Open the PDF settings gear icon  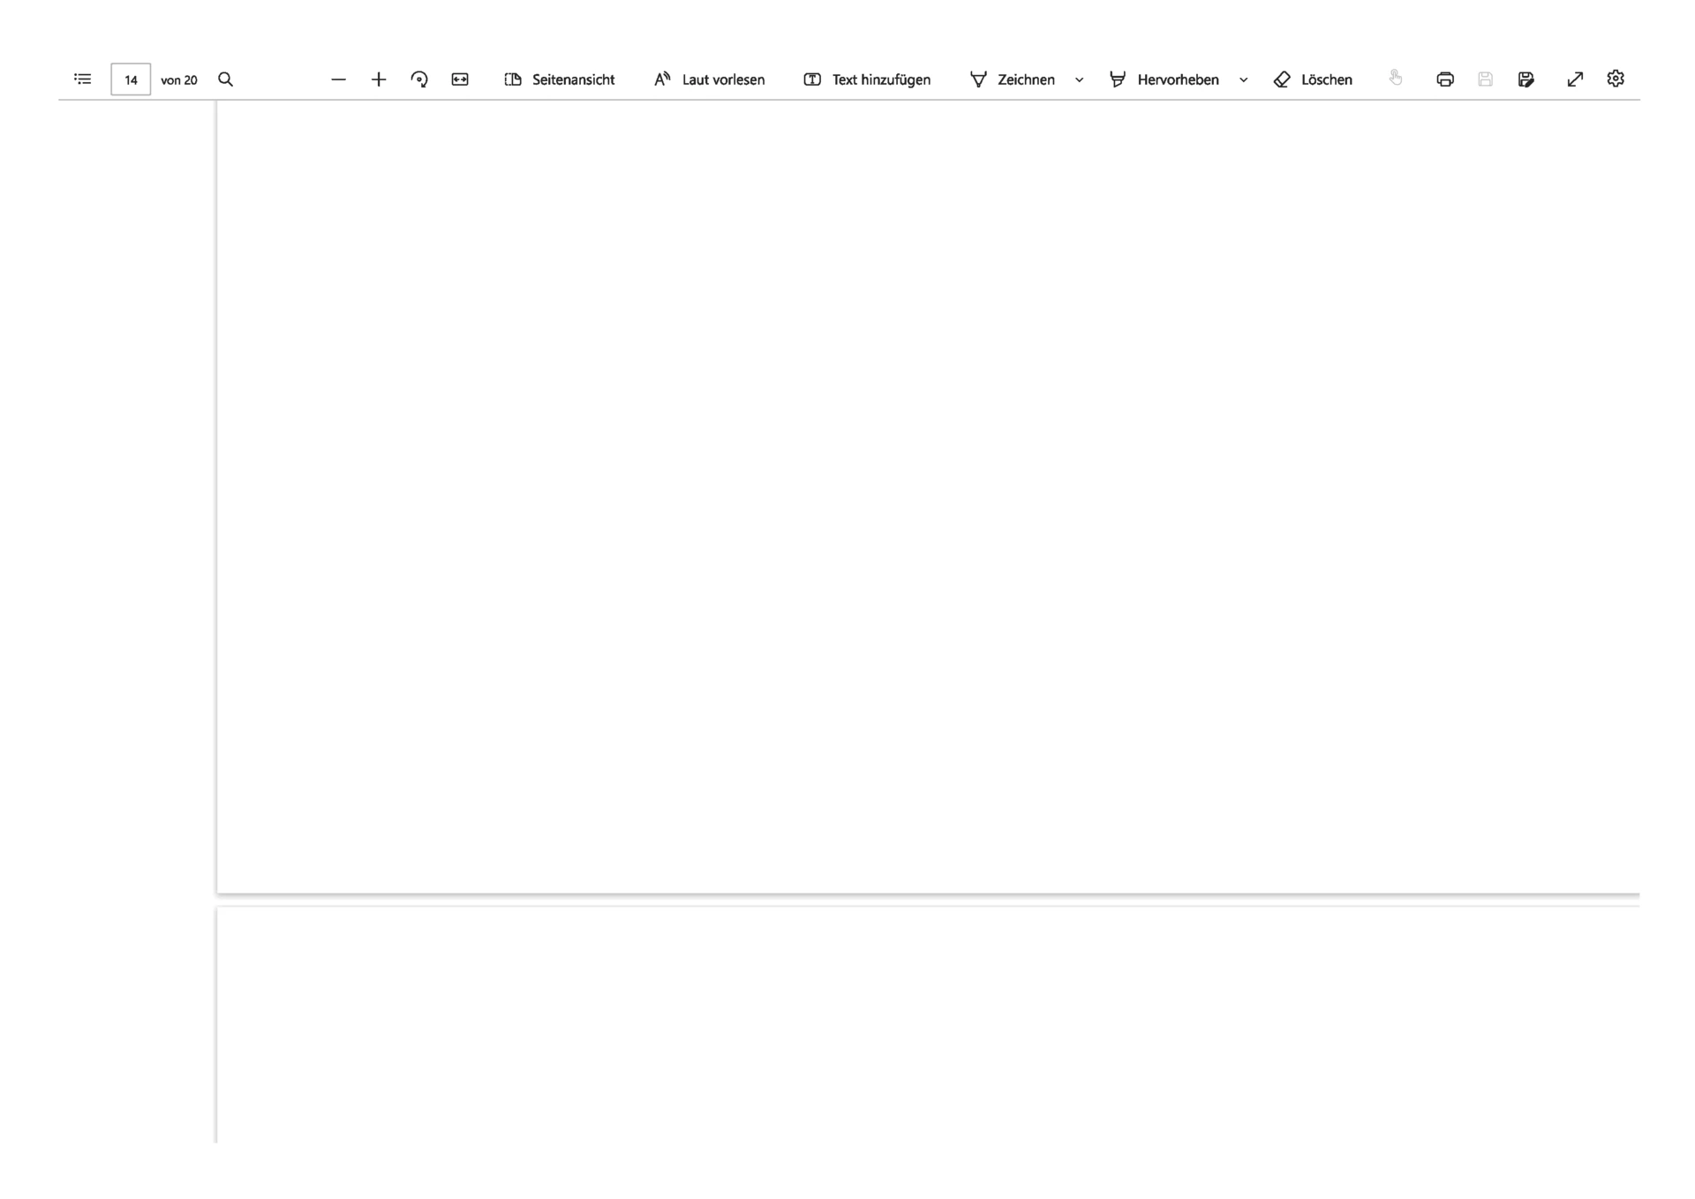coord(1616,79)
